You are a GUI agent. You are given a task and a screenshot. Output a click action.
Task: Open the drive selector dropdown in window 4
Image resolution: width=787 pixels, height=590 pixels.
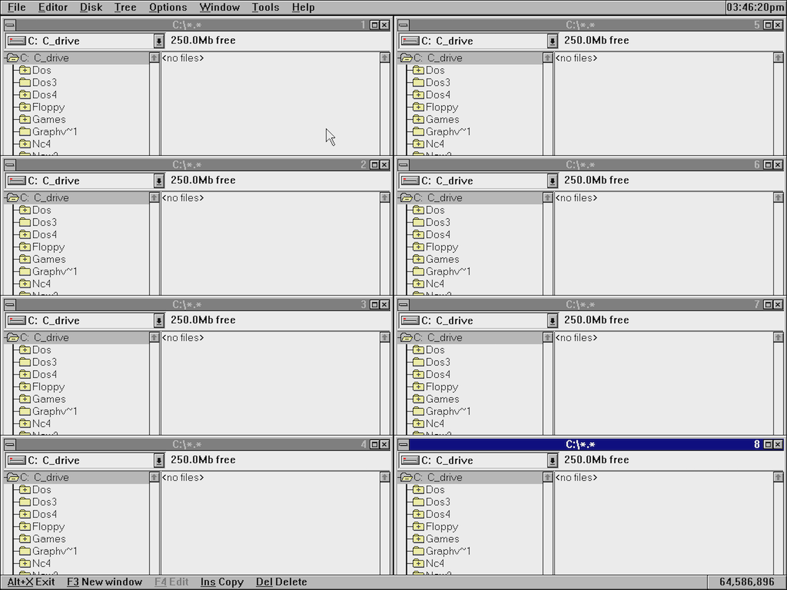[x=159, y=460]
